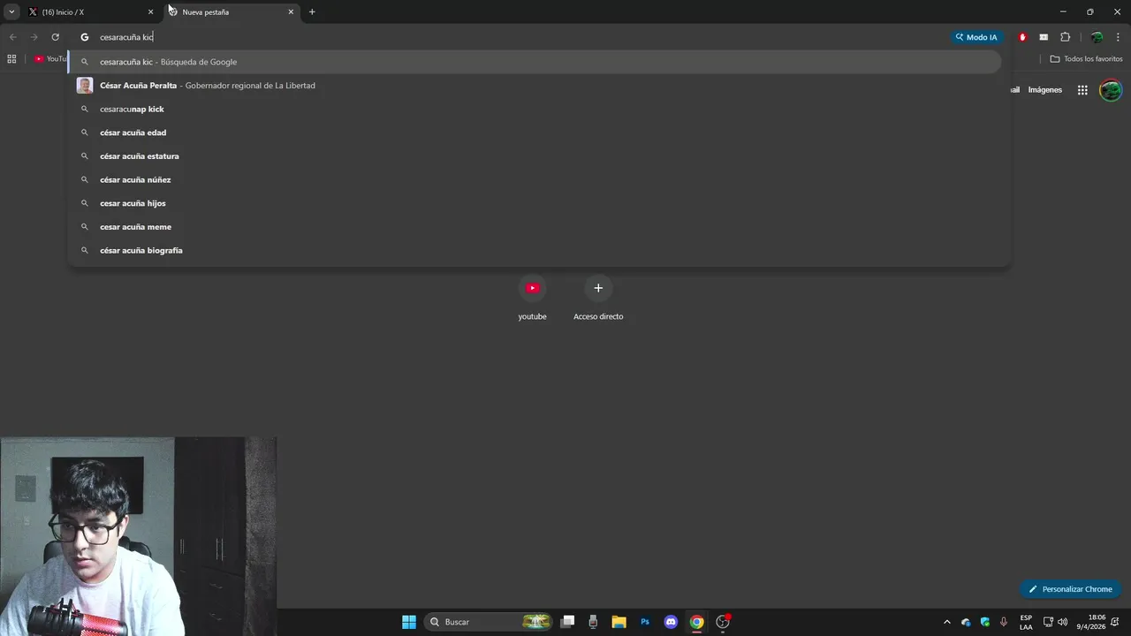1131x636 pixels.
Task: Click the microphone tray icon
Action: (x=1004, y=622)
